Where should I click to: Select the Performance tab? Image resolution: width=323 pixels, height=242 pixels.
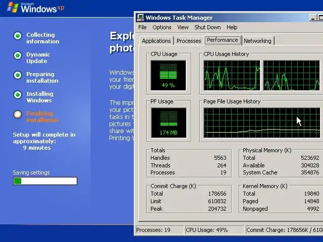(223, 40)
